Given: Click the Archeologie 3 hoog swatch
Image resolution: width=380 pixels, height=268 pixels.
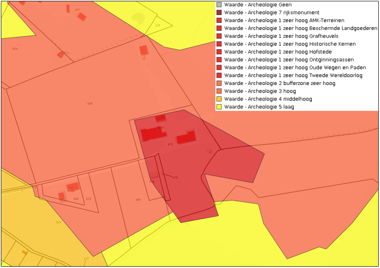Looking at the screenshot, I should click(219, 91).
